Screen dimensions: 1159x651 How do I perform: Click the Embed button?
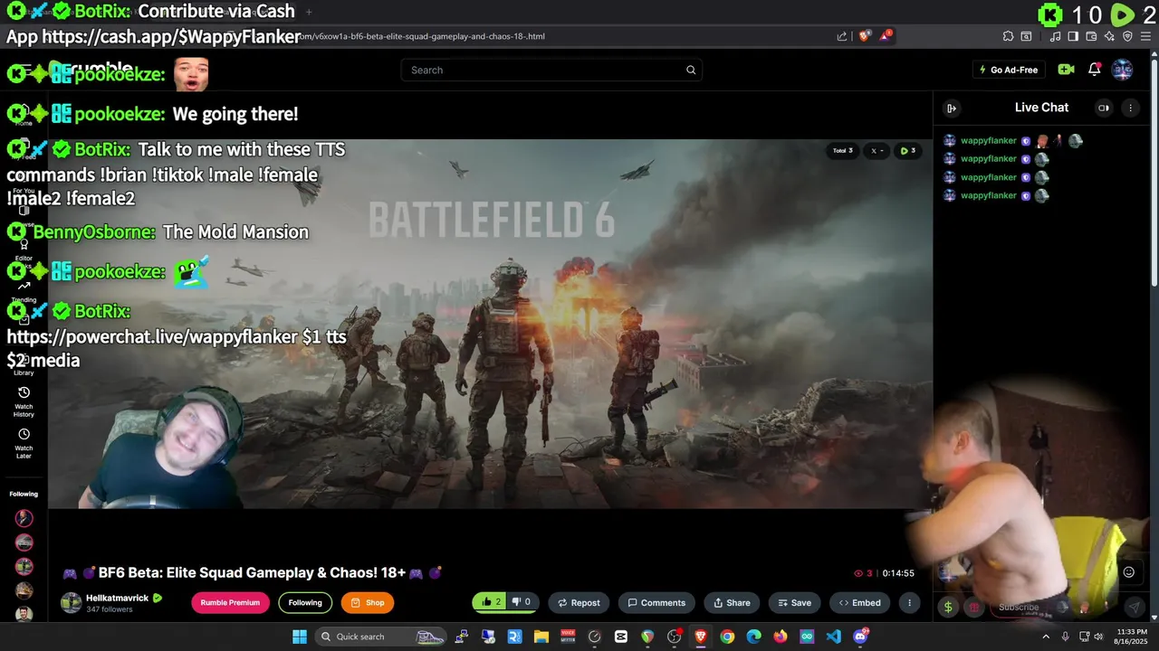[859, 602]
